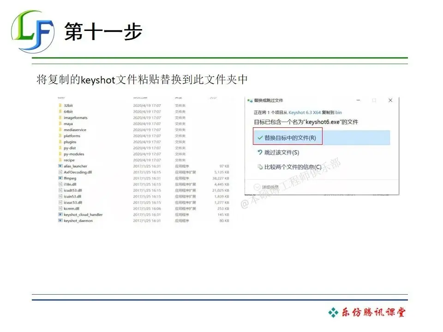Click the 253 KB size cell

(x=223, y=208)
